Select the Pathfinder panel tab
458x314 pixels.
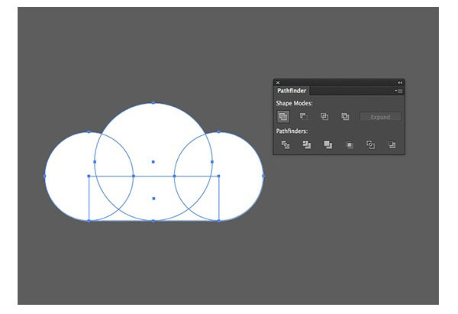pyautogui.click(x=292, y=91)
